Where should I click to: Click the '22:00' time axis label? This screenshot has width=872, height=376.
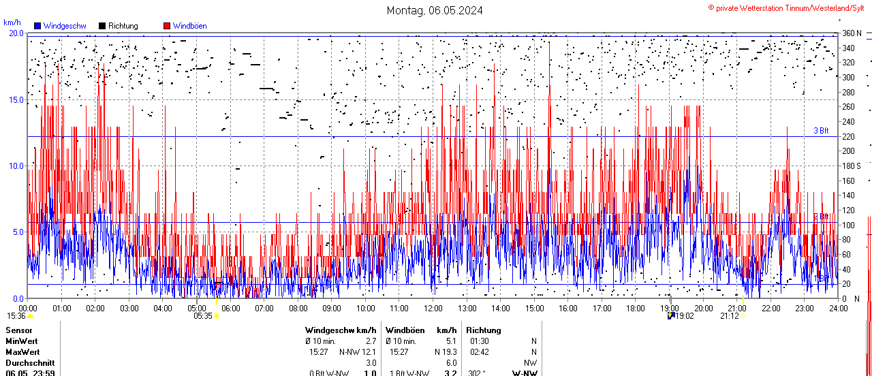[x=771, y=309]
